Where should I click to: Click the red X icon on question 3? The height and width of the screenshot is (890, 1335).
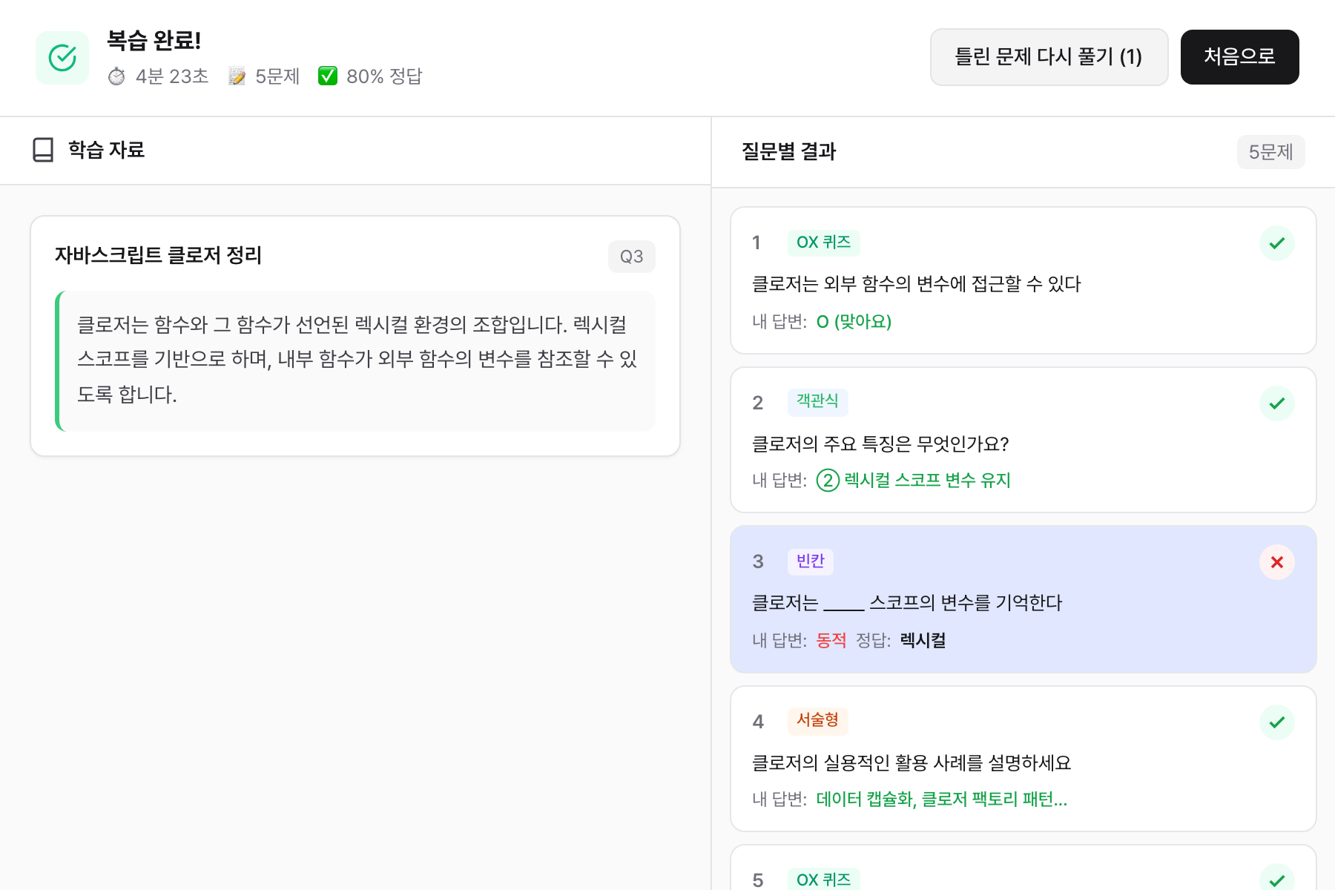1276,562
